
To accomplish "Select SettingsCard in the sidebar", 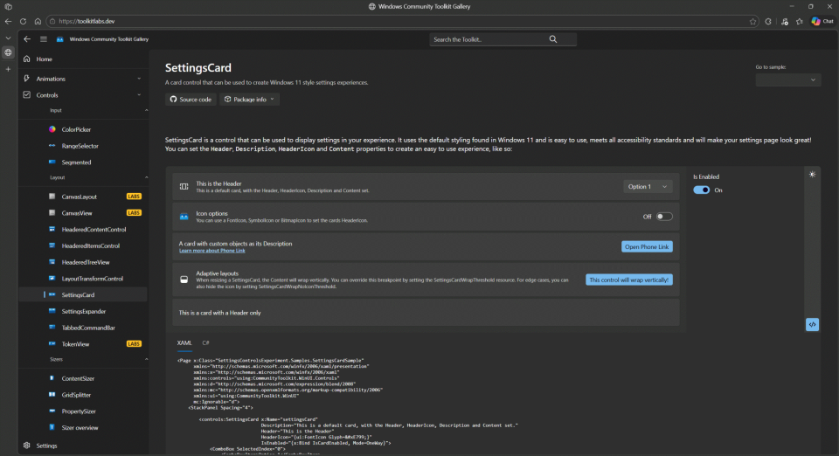I will tap(84, 295).
